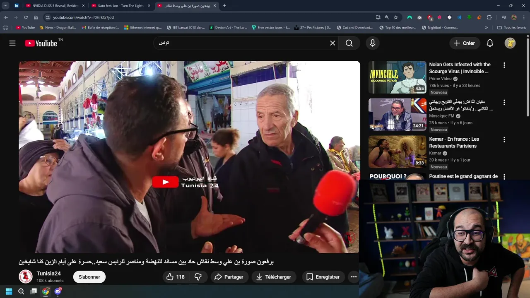Viewport: 530px width, 298px height.
Task: Open options for the Mosaique FM video
Action: tap(504, 102)
